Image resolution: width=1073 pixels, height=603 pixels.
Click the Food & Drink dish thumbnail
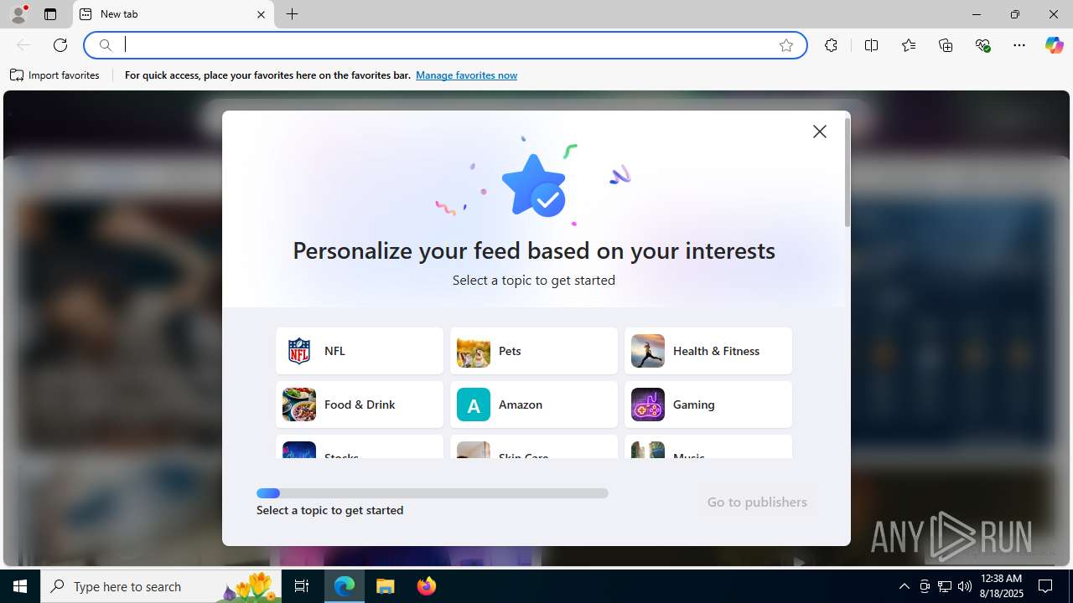(299, 405)
